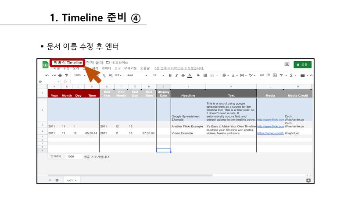The width and height of the screenshot is (351, 197).
Task: Open the 100% zoom dropdown
Action: [80, 75]
